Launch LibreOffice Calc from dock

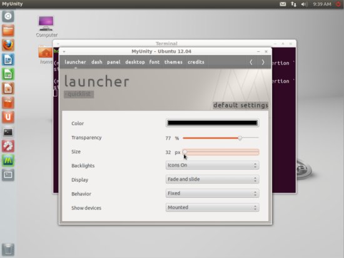8,74
